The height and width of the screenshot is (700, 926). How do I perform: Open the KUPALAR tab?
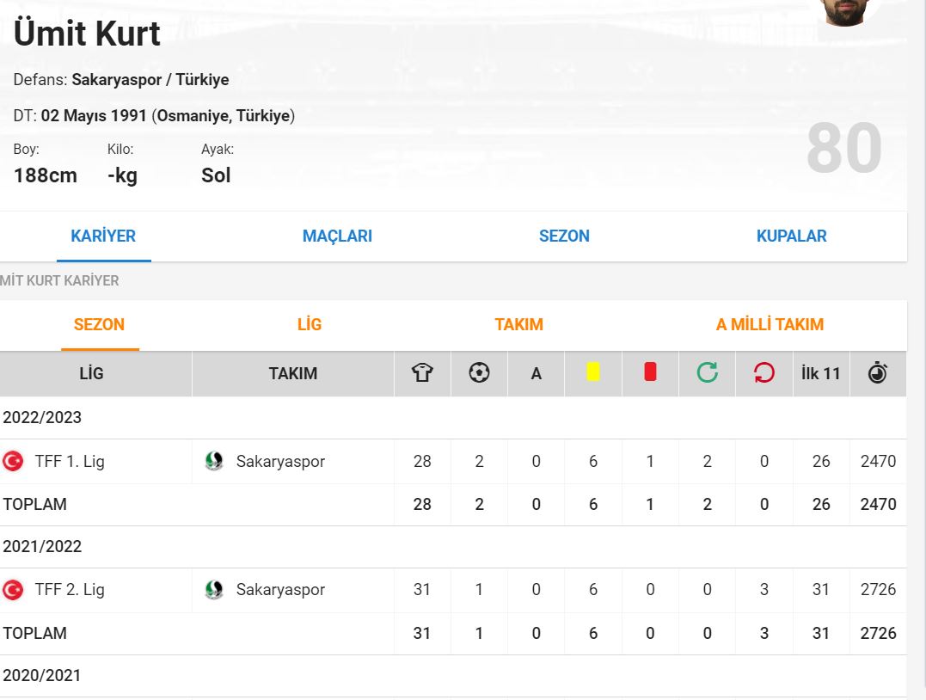tap(791, 236)
